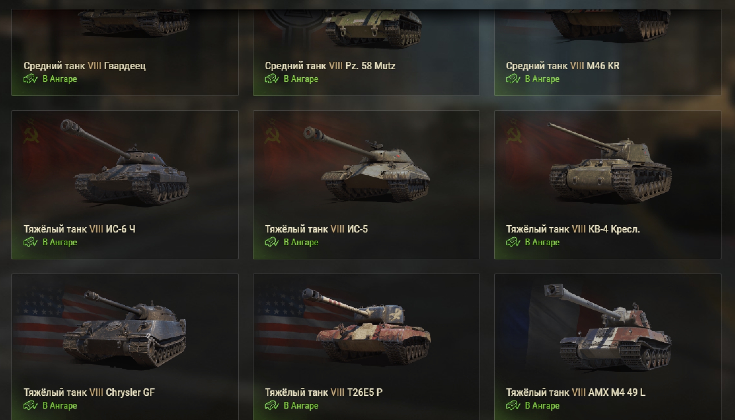Click hangar icon under Гвардеец
The image size is (735, 420).
click(31, 79)
